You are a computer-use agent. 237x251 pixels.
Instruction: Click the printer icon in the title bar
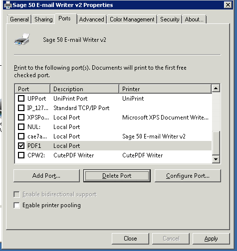pyautogui.click(x=8, y=5)
